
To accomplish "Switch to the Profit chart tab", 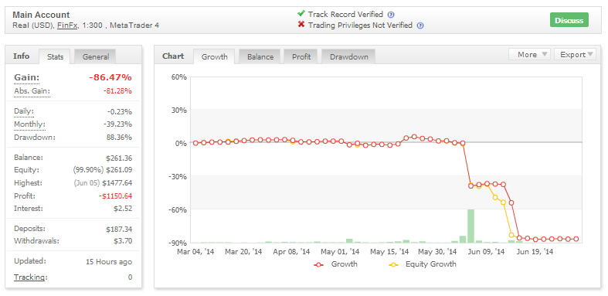I will (301, 56).
